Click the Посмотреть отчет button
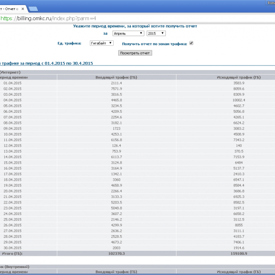The height and width of the screenshot is (275, 275). [135, 53]
